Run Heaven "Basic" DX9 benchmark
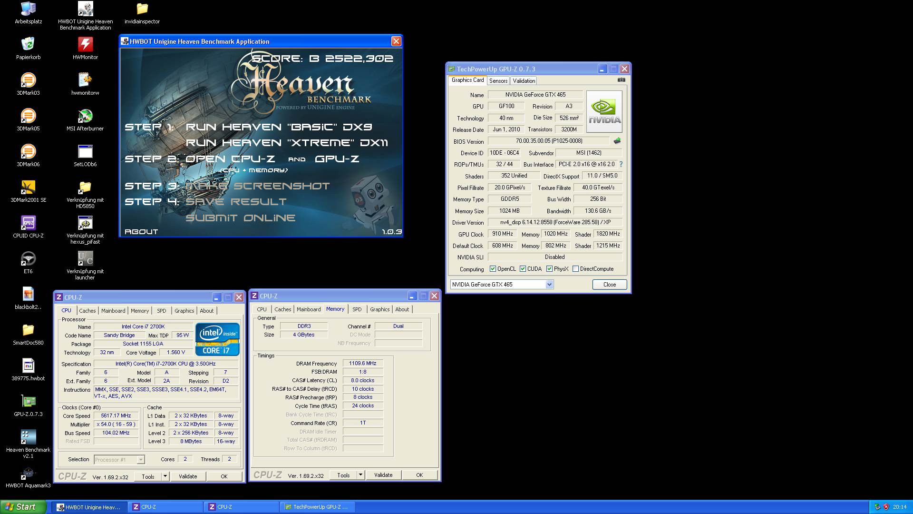The width and height of the screenshot is (913, 514). (x=279, y=127)
